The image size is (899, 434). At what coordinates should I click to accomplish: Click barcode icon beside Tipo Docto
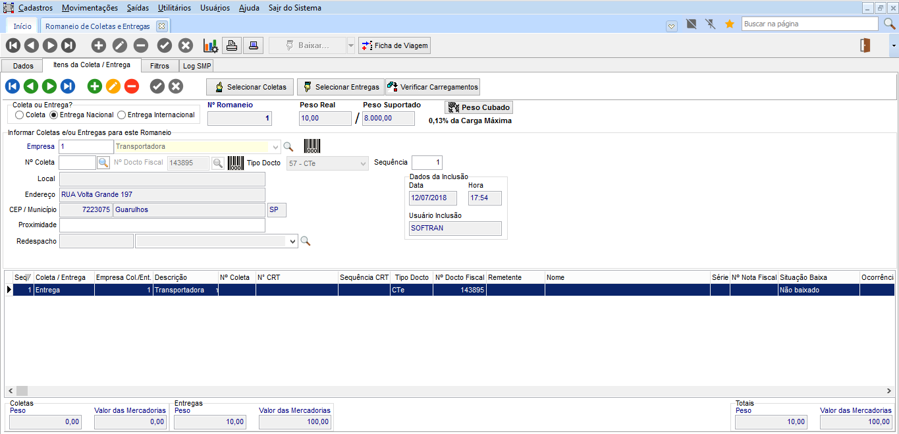[236, 163]
